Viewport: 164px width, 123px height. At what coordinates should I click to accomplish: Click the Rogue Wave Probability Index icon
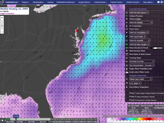(127, 69)
